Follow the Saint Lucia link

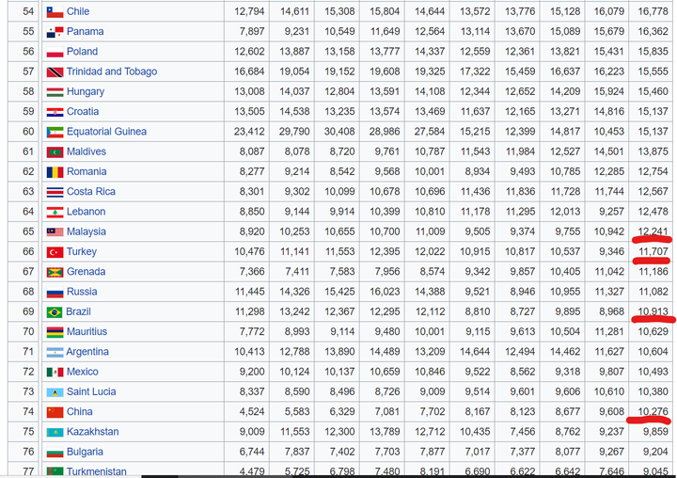coord(91,392)
